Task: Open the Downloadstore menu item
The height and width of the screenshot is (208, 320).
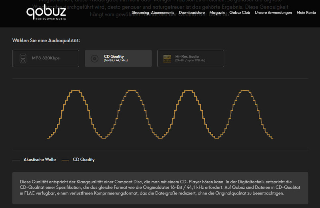Action: [x=192, y=13]
